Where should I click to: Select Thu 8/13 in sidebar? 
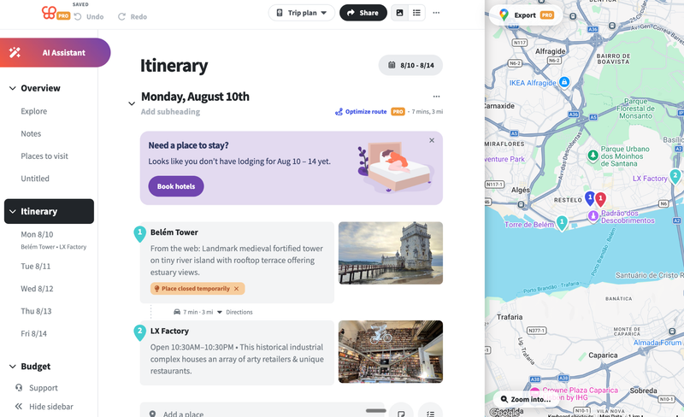pos(36,311)
